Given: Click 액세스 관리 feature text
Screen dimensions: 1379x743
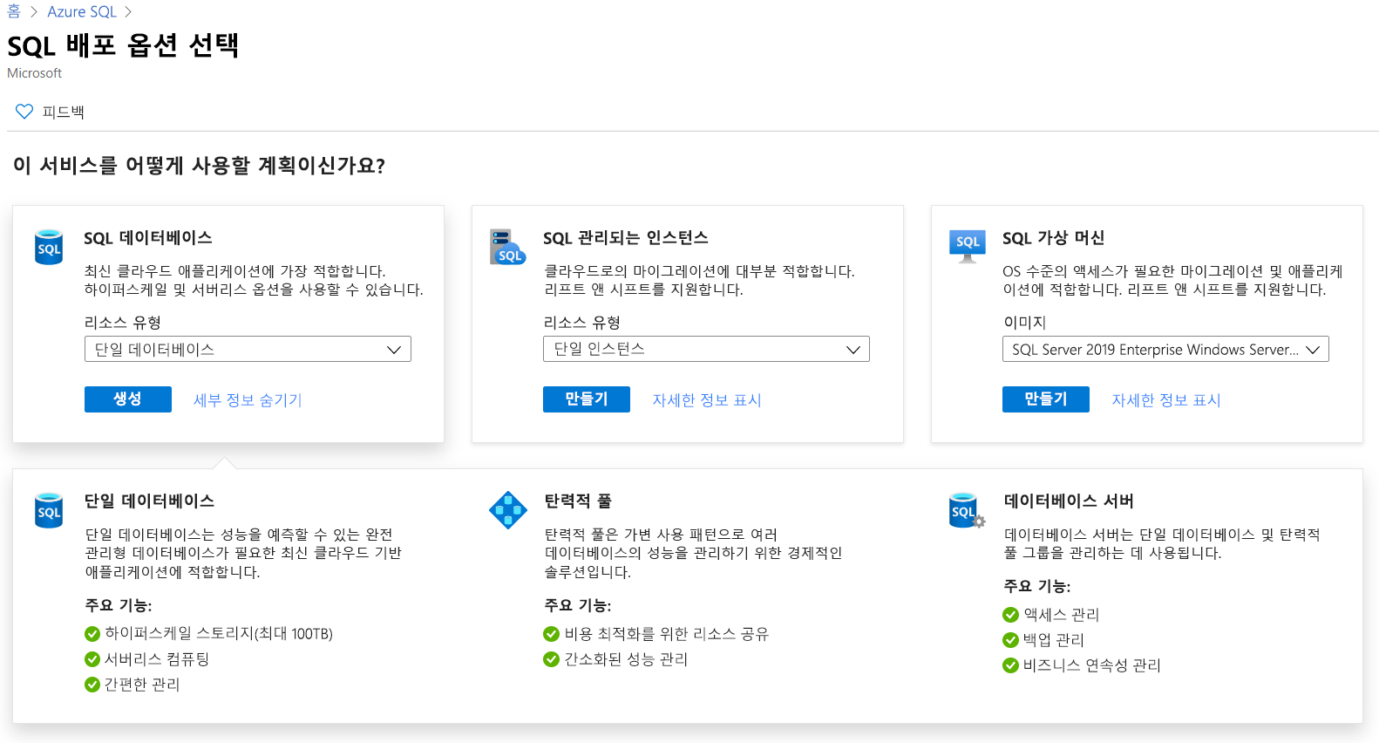Looking at the screenshot, I should tap(1062, 615).
